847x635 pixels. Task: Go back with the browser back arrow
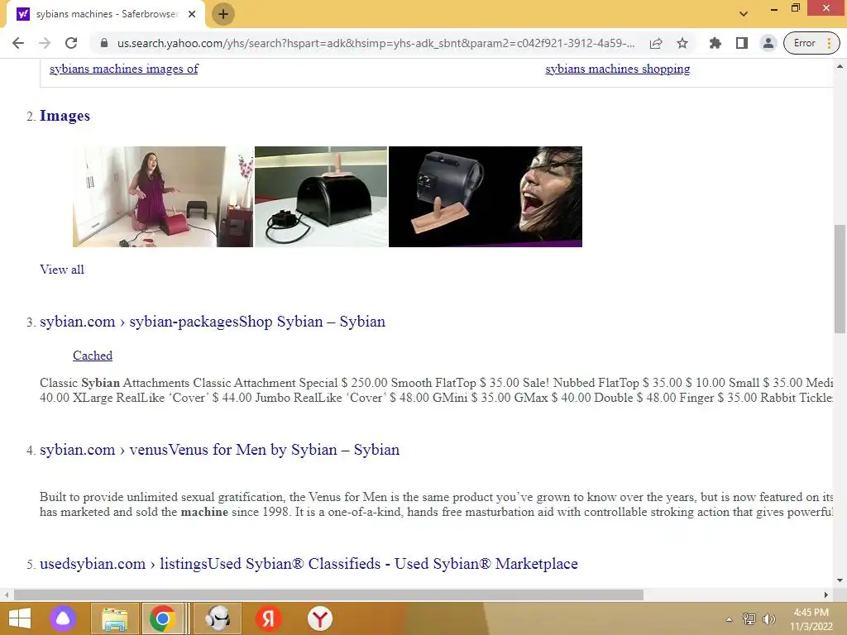click(18, 43)
